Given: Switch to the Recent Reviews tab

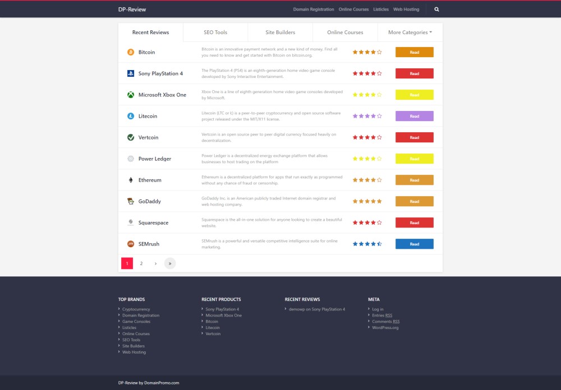Looking at the screenshot, I should coord(150,32).
